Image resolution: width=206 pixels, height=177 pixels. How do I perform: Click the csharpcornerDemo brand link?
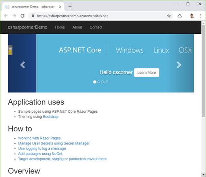tap(28, 27)
